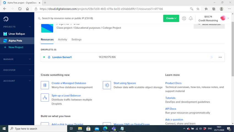
Task: Click the droplet icon beside London-Server1
Action: click(49, 57)
